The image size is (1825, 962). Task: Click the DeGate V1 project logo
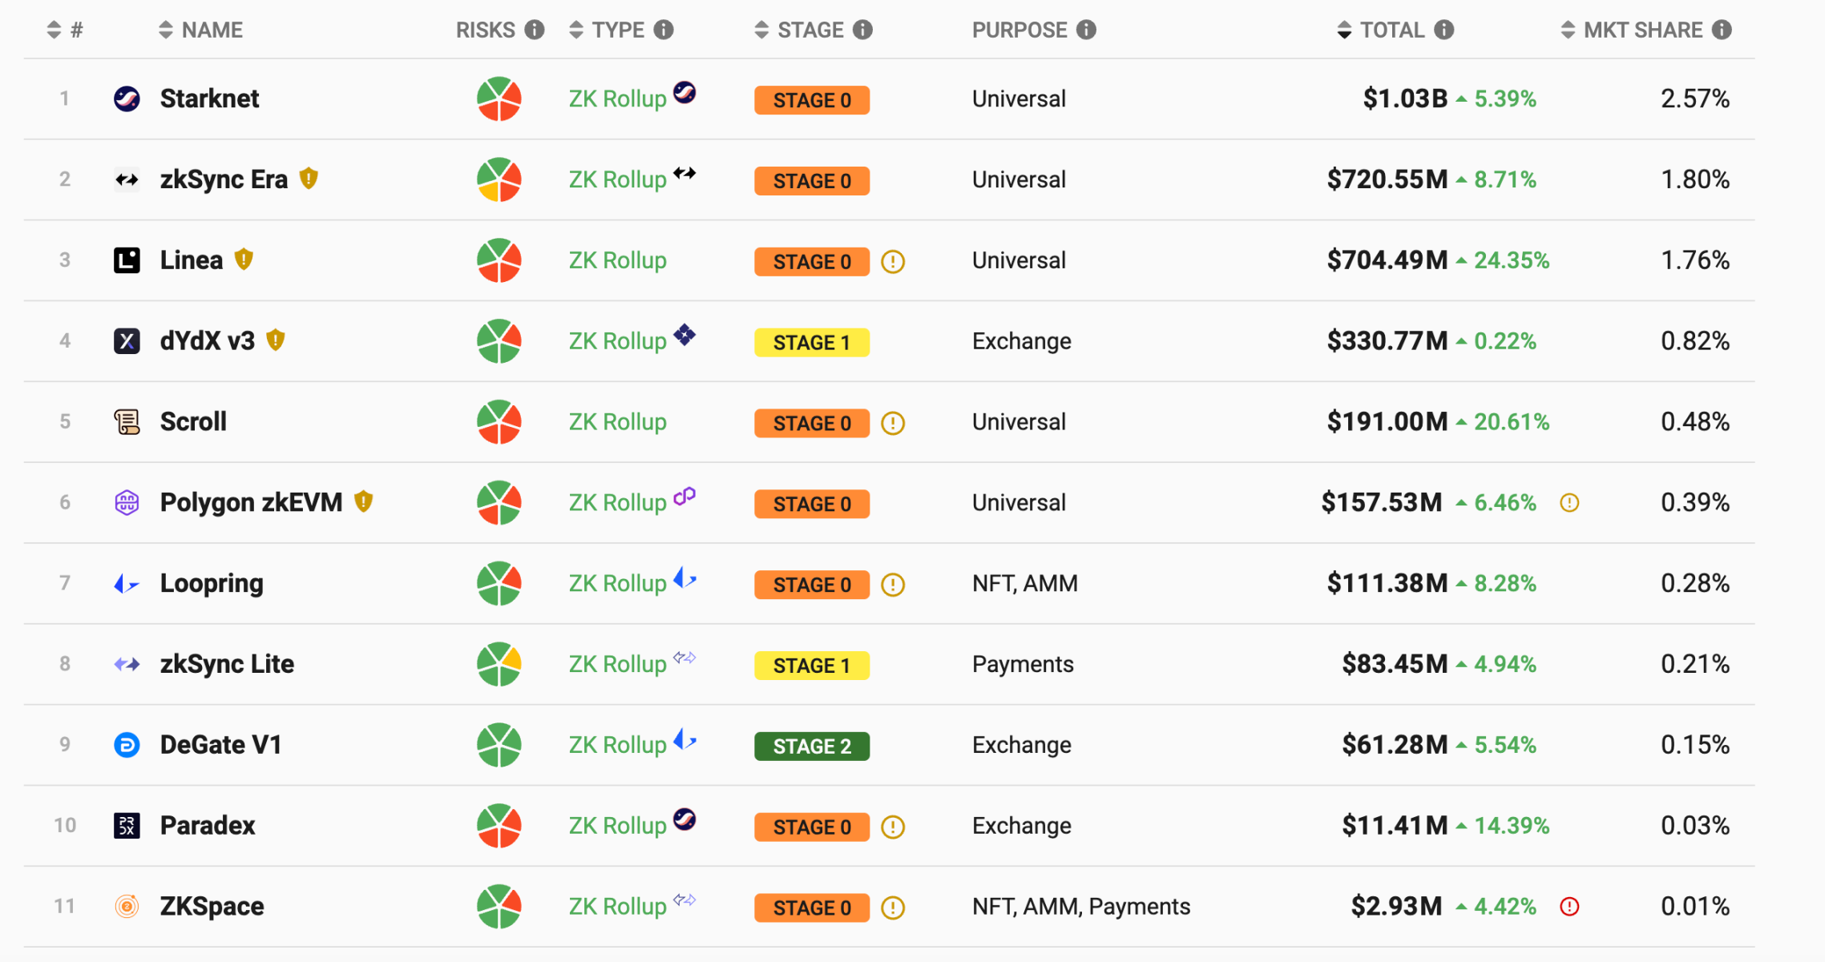[x=127, y=745]
